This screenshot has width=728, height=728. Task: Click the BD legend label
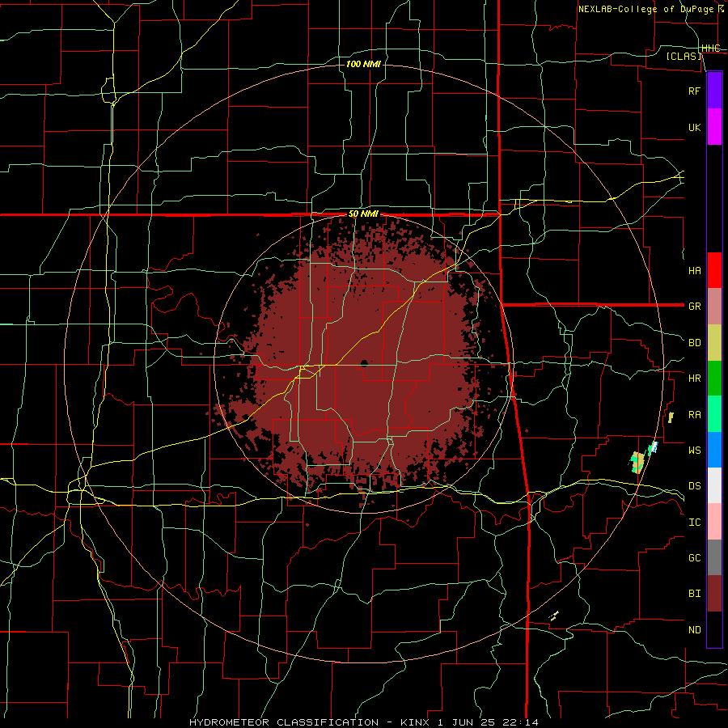click(x=694, y=343)
